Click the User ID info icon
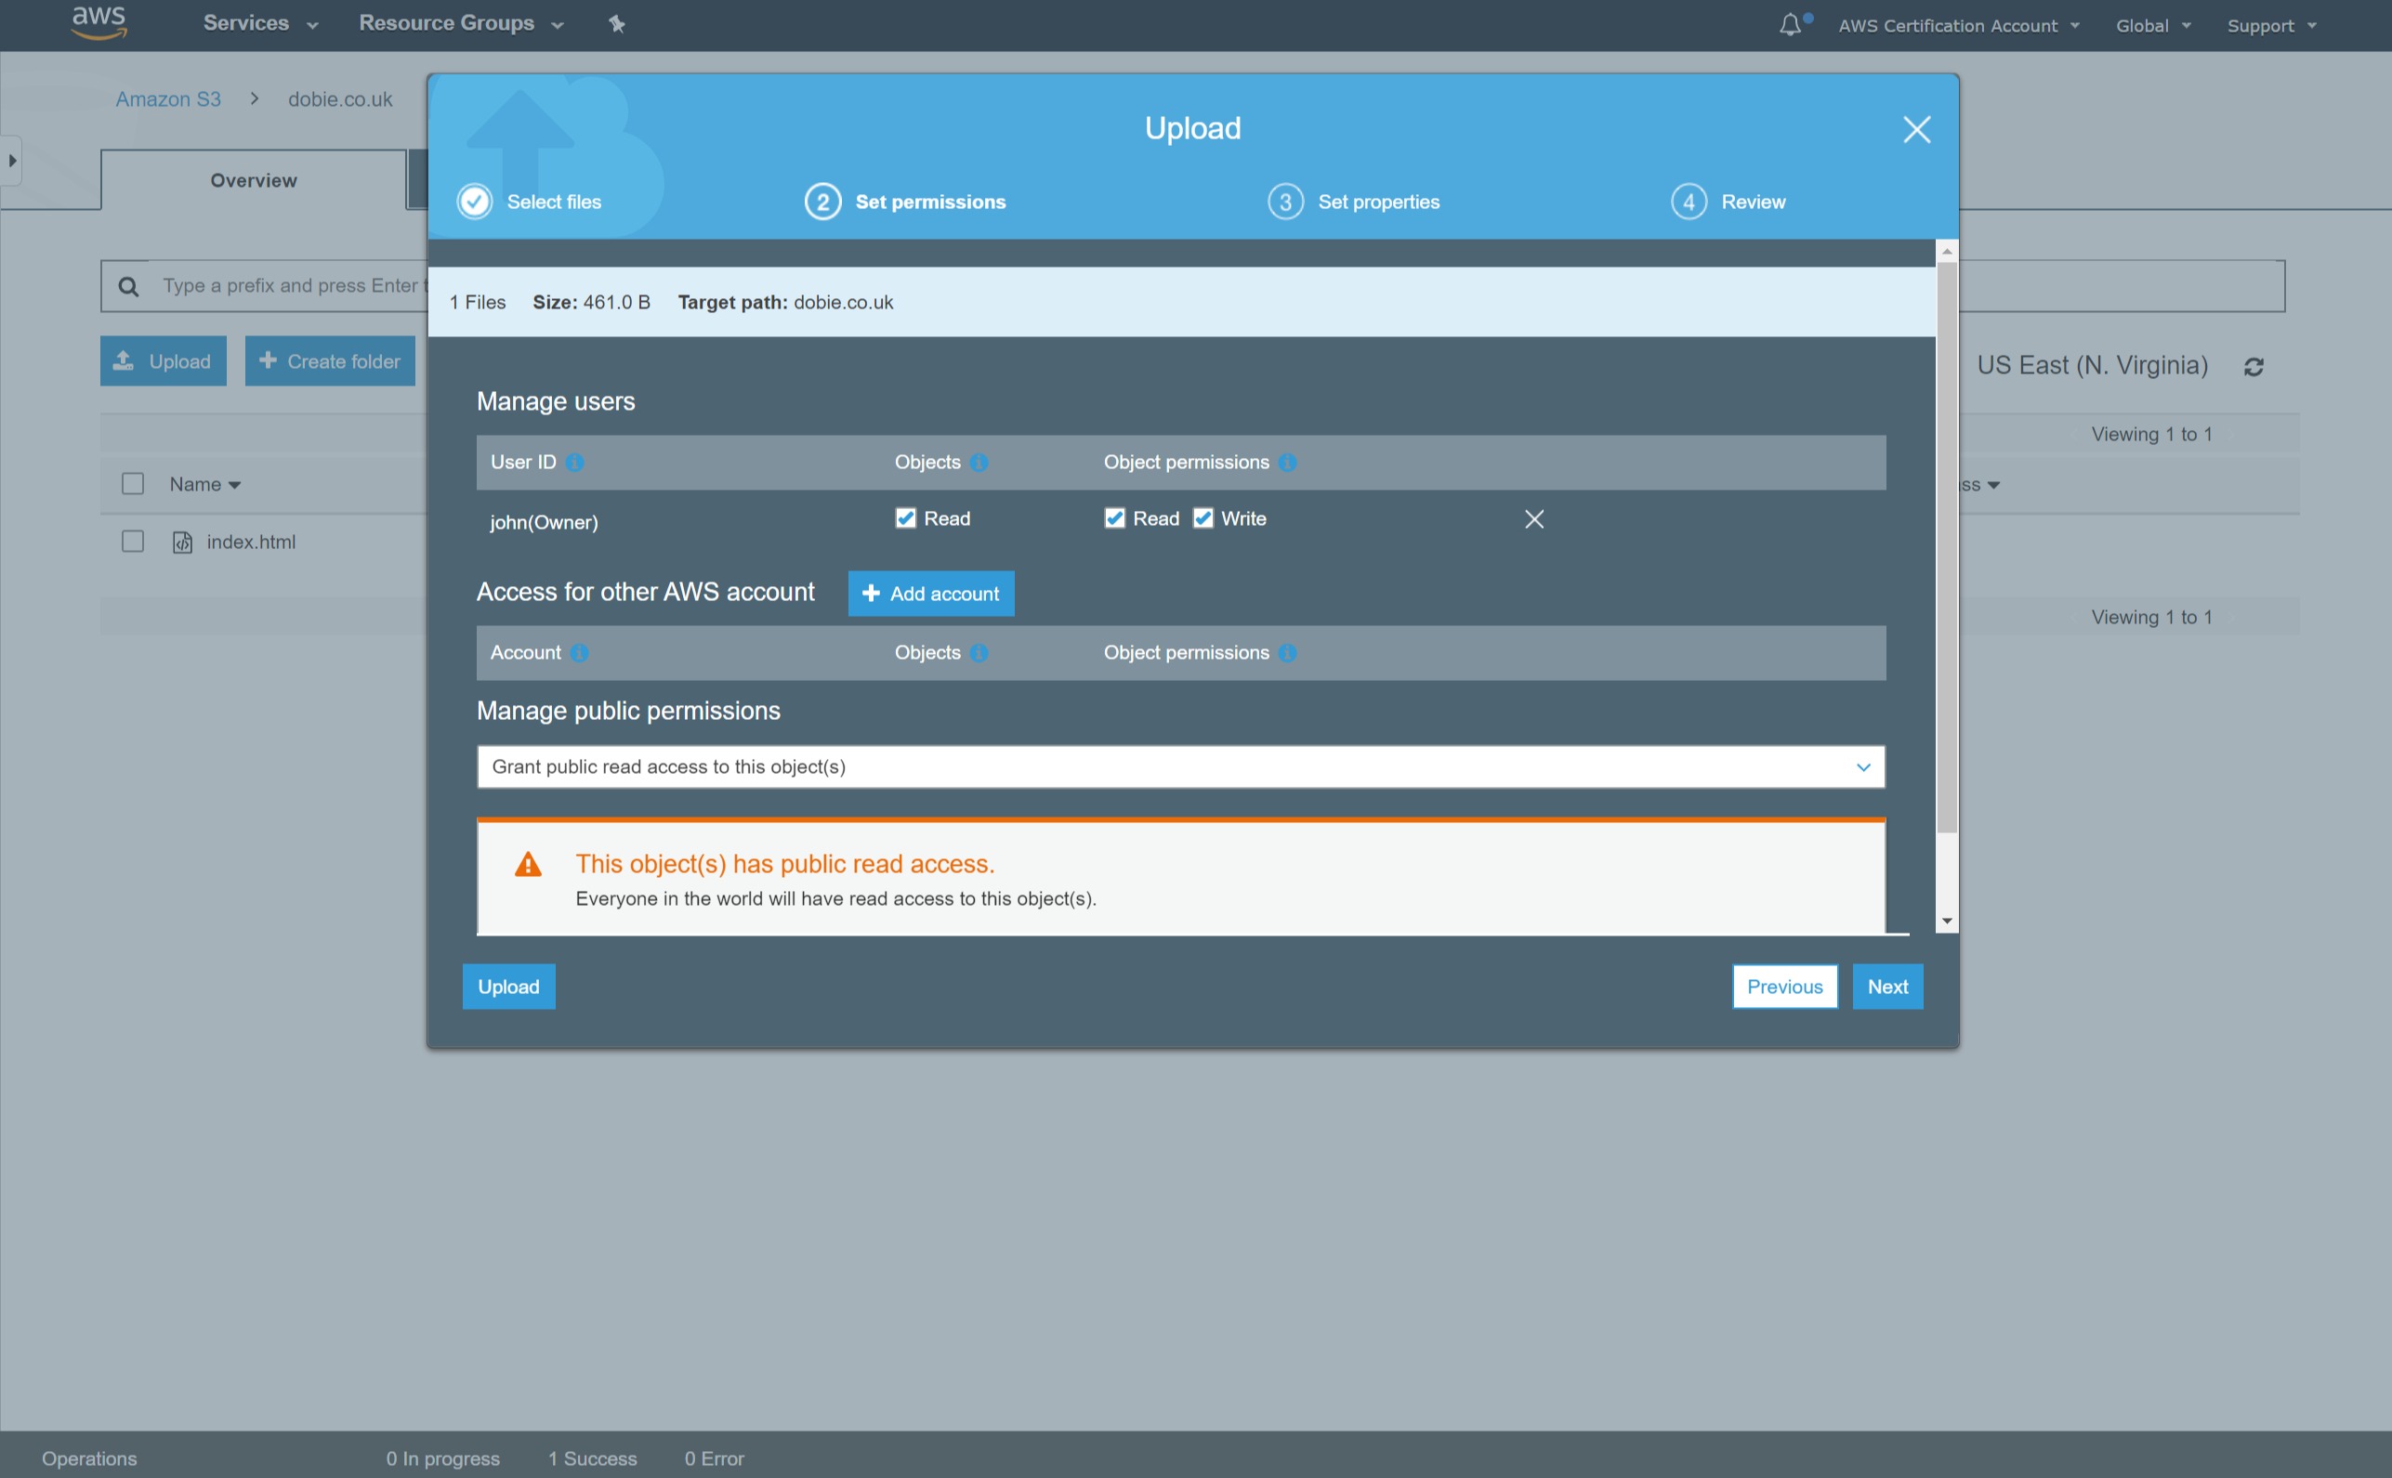Screen dimensions: 2392x1478 click(575, 463)
